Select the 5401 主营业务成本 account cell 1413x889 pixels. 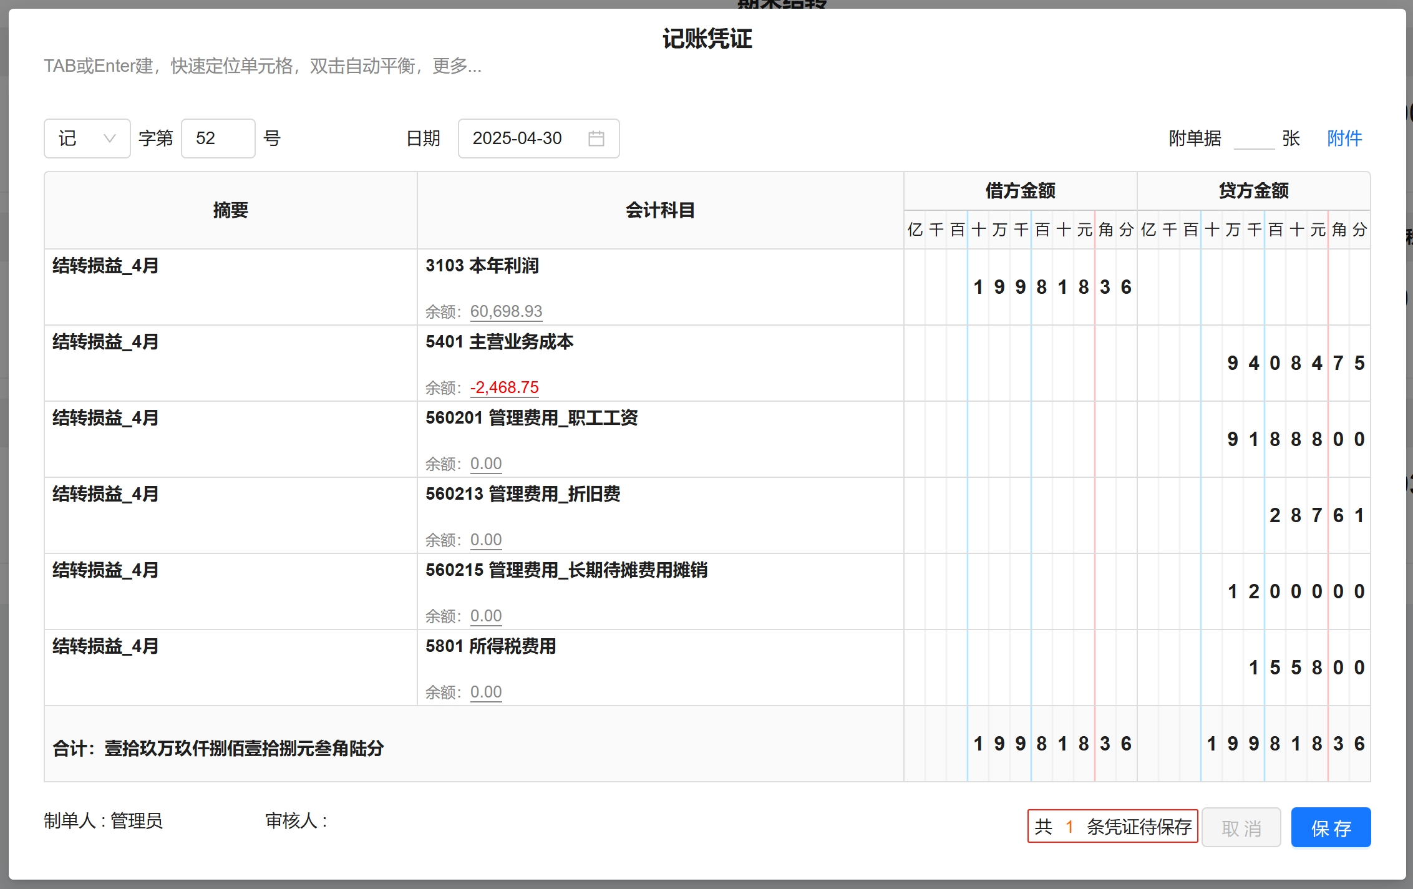[x=499, y=342]
